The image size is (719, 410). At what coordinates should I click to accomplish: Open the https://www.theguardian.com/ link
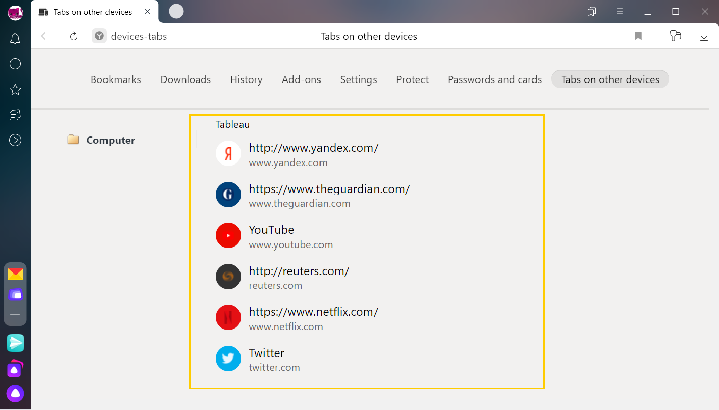(x=329, y=189)
